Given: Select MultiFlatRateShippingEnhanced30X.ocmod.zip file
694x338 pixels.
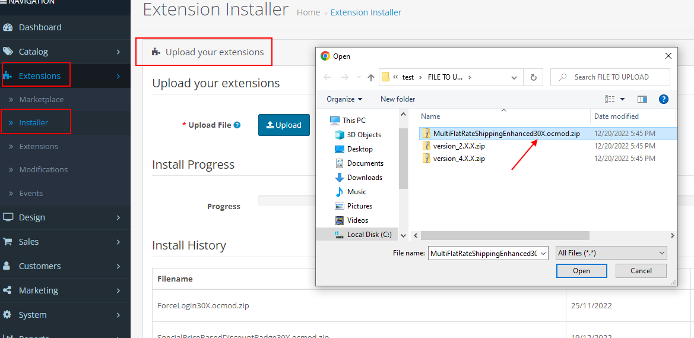Looking at the screenshot, I should tap(548, 133).
